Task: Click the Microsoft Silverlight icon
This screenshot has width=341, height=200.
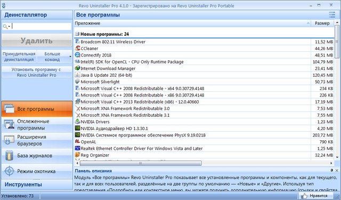Action: 77,82
